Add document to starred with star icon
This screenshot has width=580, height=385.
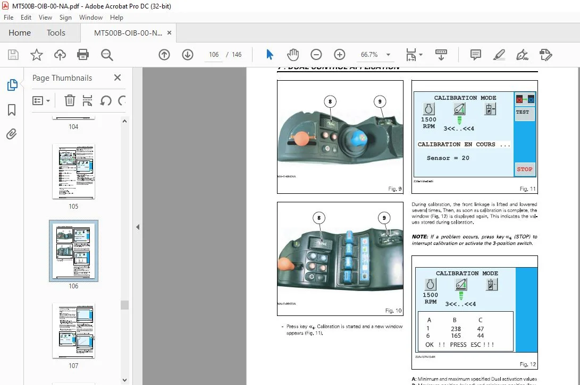(36, 55)
